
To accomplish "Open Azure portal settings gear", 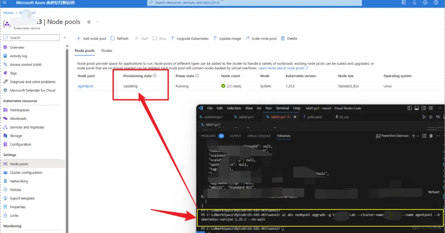I will pos(425,3).
